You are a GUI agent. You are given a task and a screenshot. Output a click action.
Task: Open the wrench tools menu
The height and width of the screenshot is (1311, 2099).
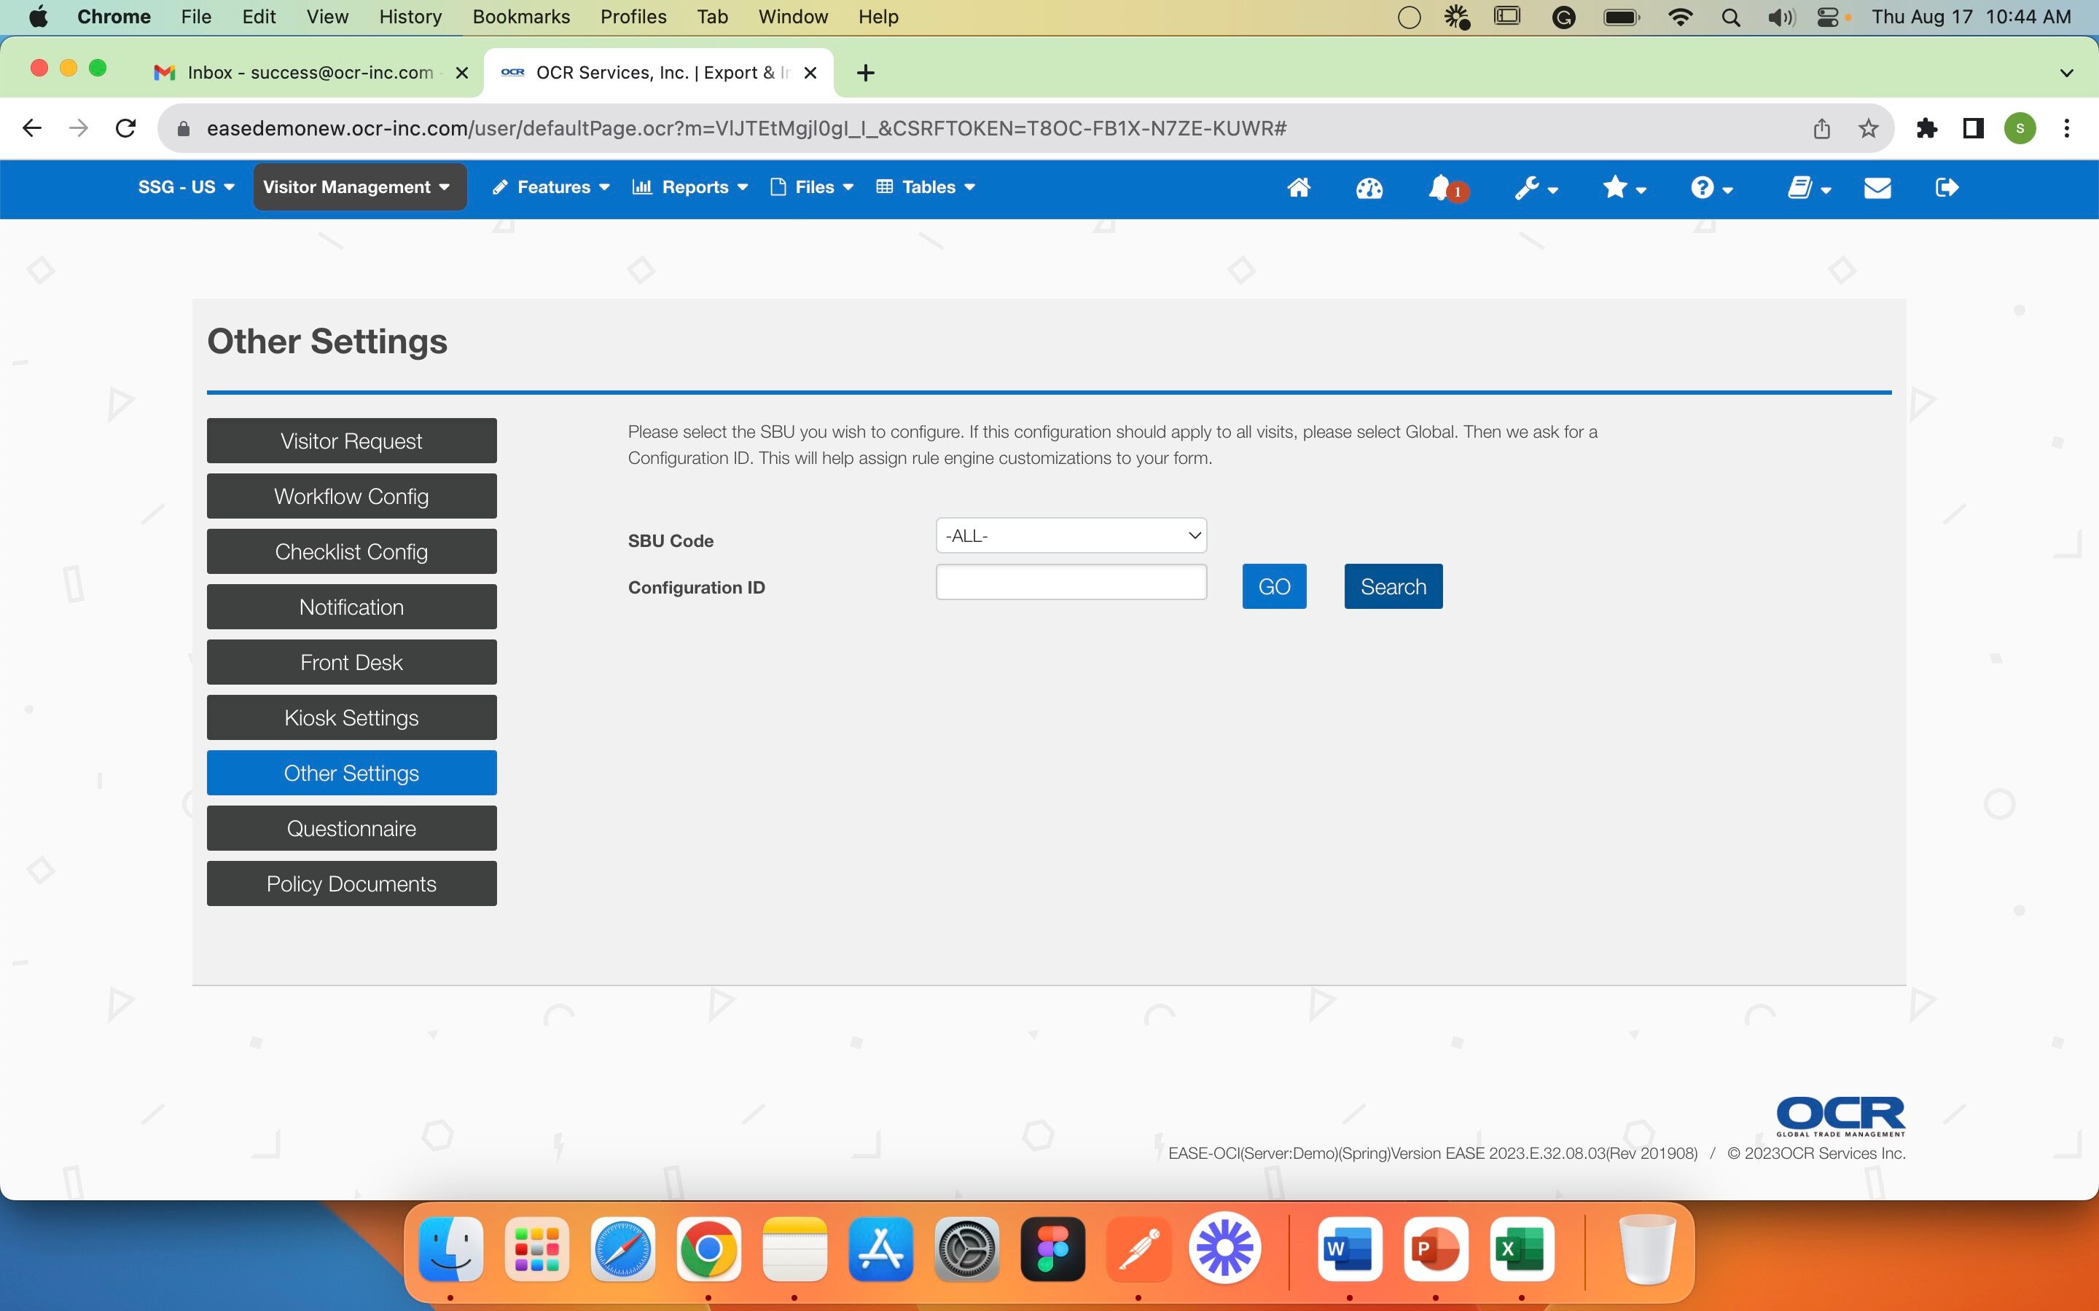1535,187
